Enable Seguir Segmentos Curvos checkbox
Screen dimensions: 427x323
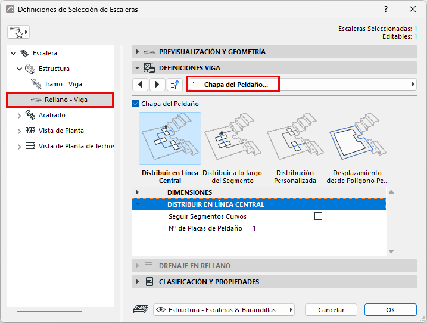[318, 216]
